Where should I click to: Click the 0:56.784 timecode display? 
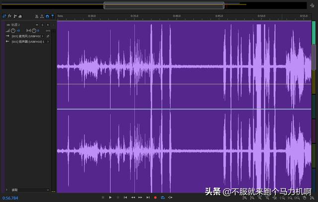click(x=10, y=198)
